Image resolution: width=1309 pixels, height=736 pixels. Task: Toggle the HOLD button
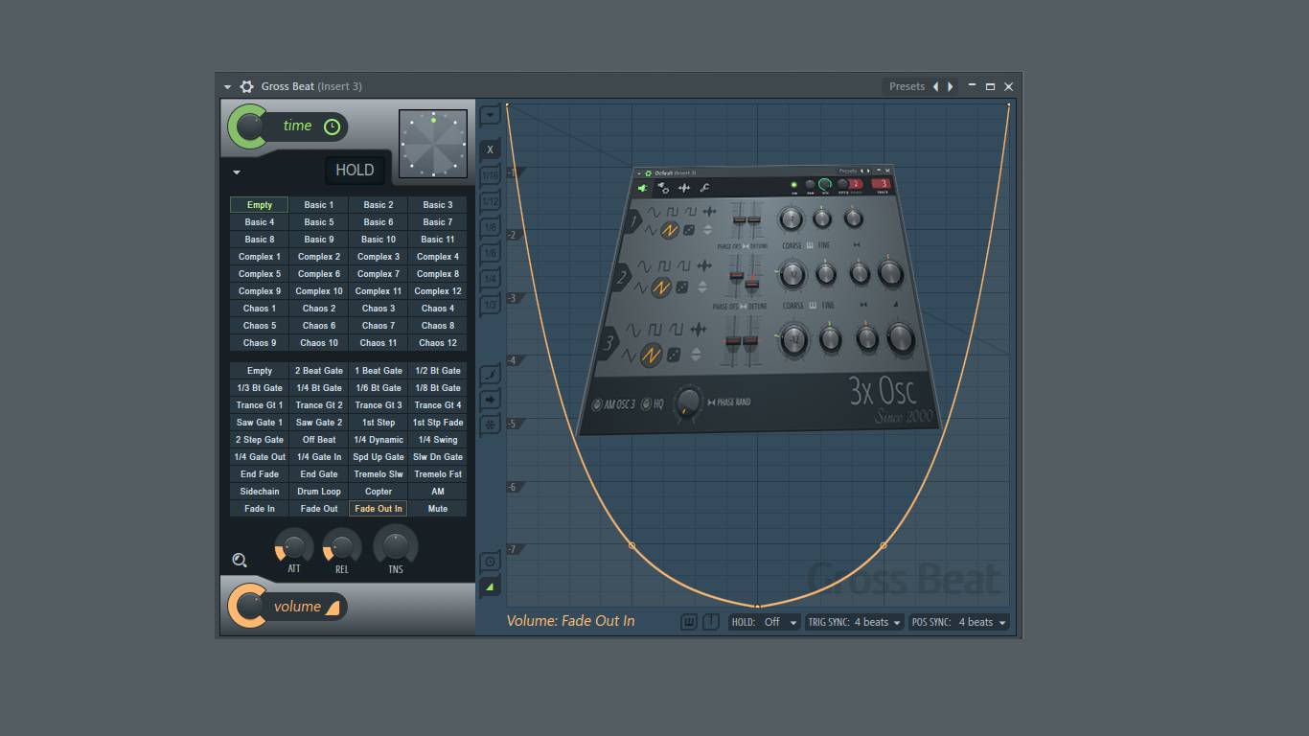(355, 170)
